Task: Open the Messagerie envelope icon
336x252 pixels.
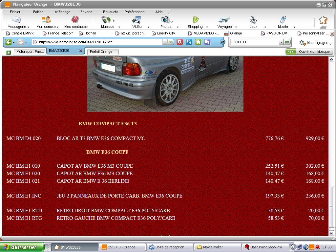Action: coord(16,19)
